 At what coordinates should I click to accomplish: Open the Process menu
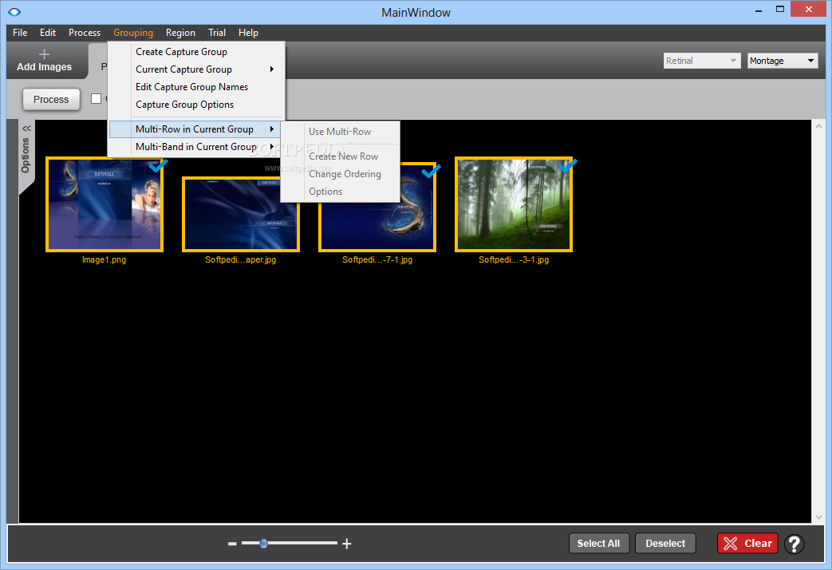pos(85,33)
